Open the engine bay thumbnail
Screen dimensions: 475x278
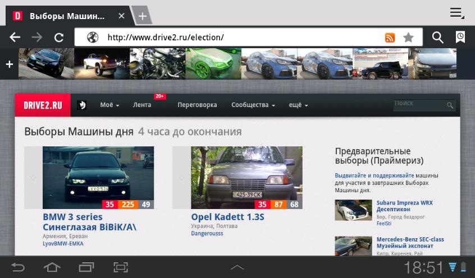click(158, 64)
